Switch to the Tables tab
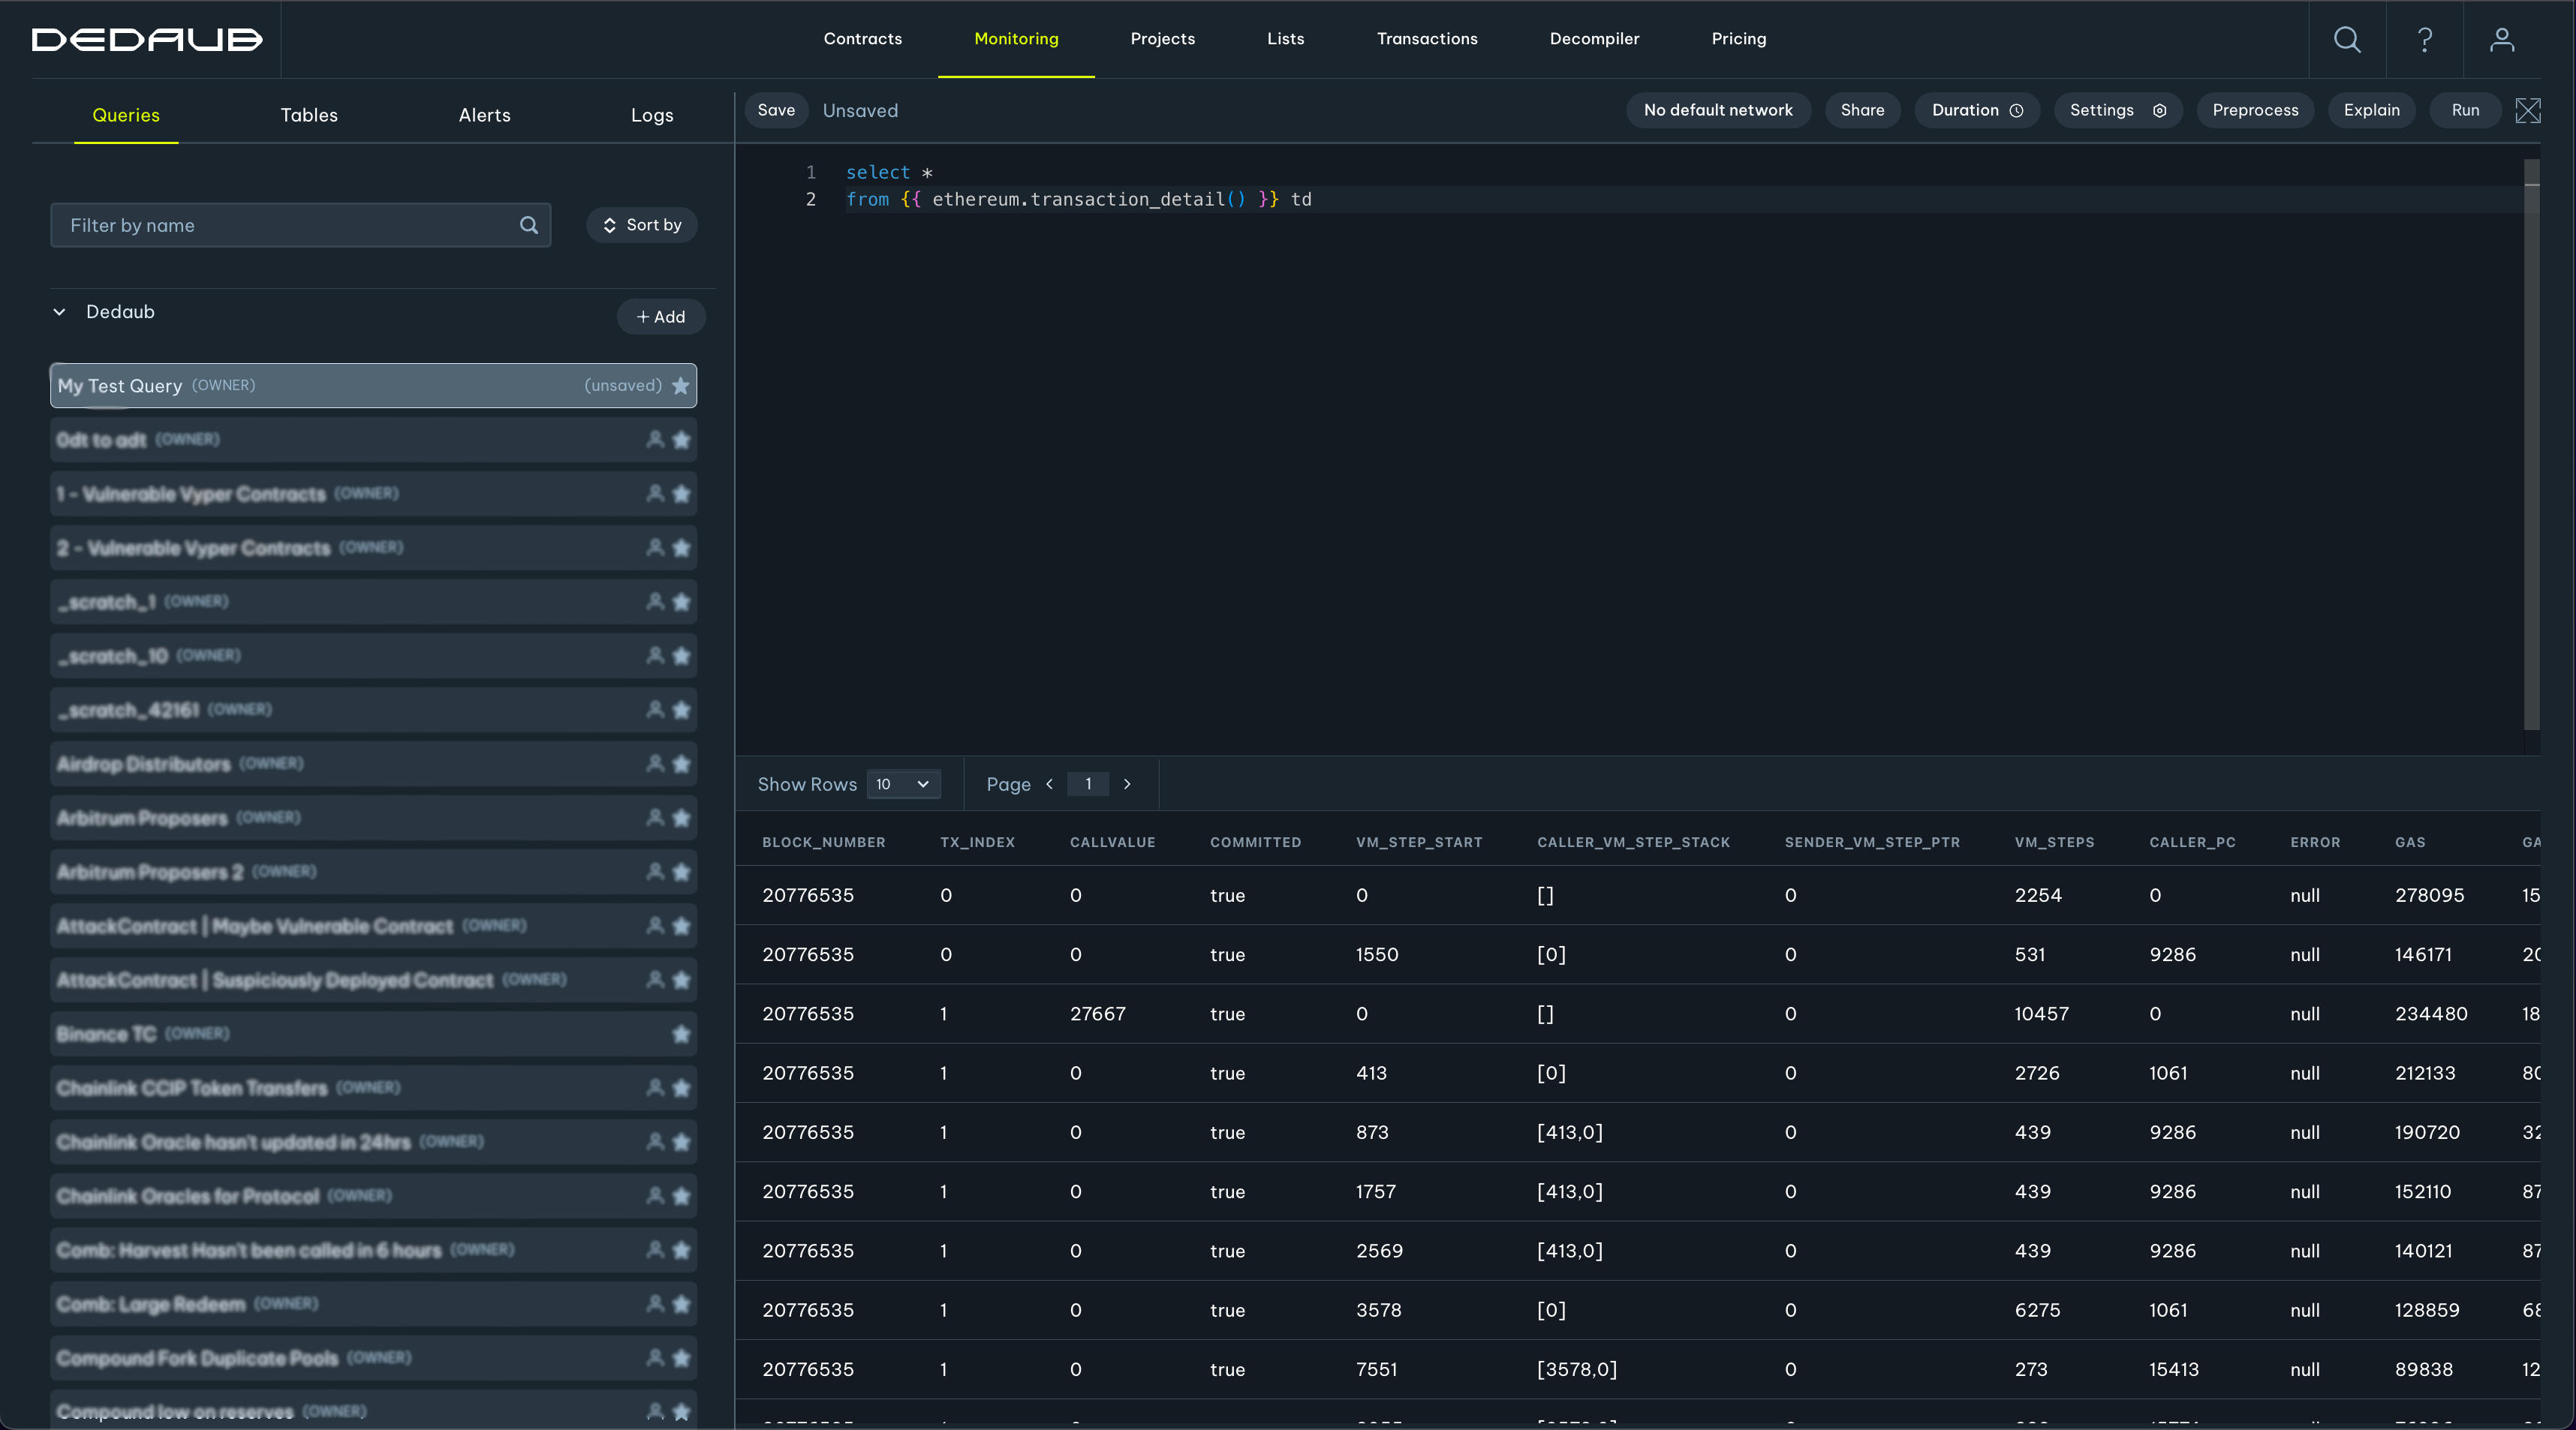Screen dimensions: 2576x1430 tap(309, 115)
